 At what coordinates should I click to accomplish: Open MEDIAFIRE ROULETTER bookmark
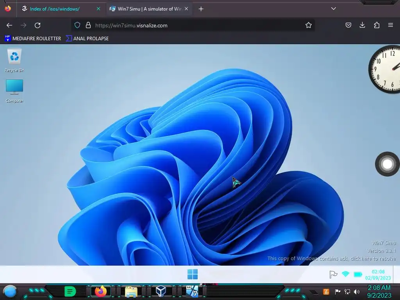pyautogui.click(x=33, y=39)
